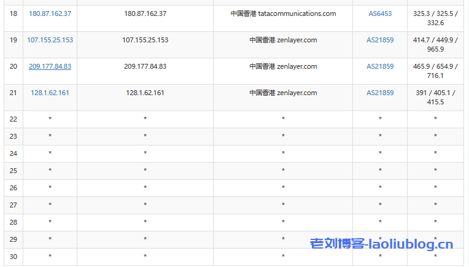Select the hop number 26 cell
Viewport: 469px width, 267px height.
click(x=14, y=188)
